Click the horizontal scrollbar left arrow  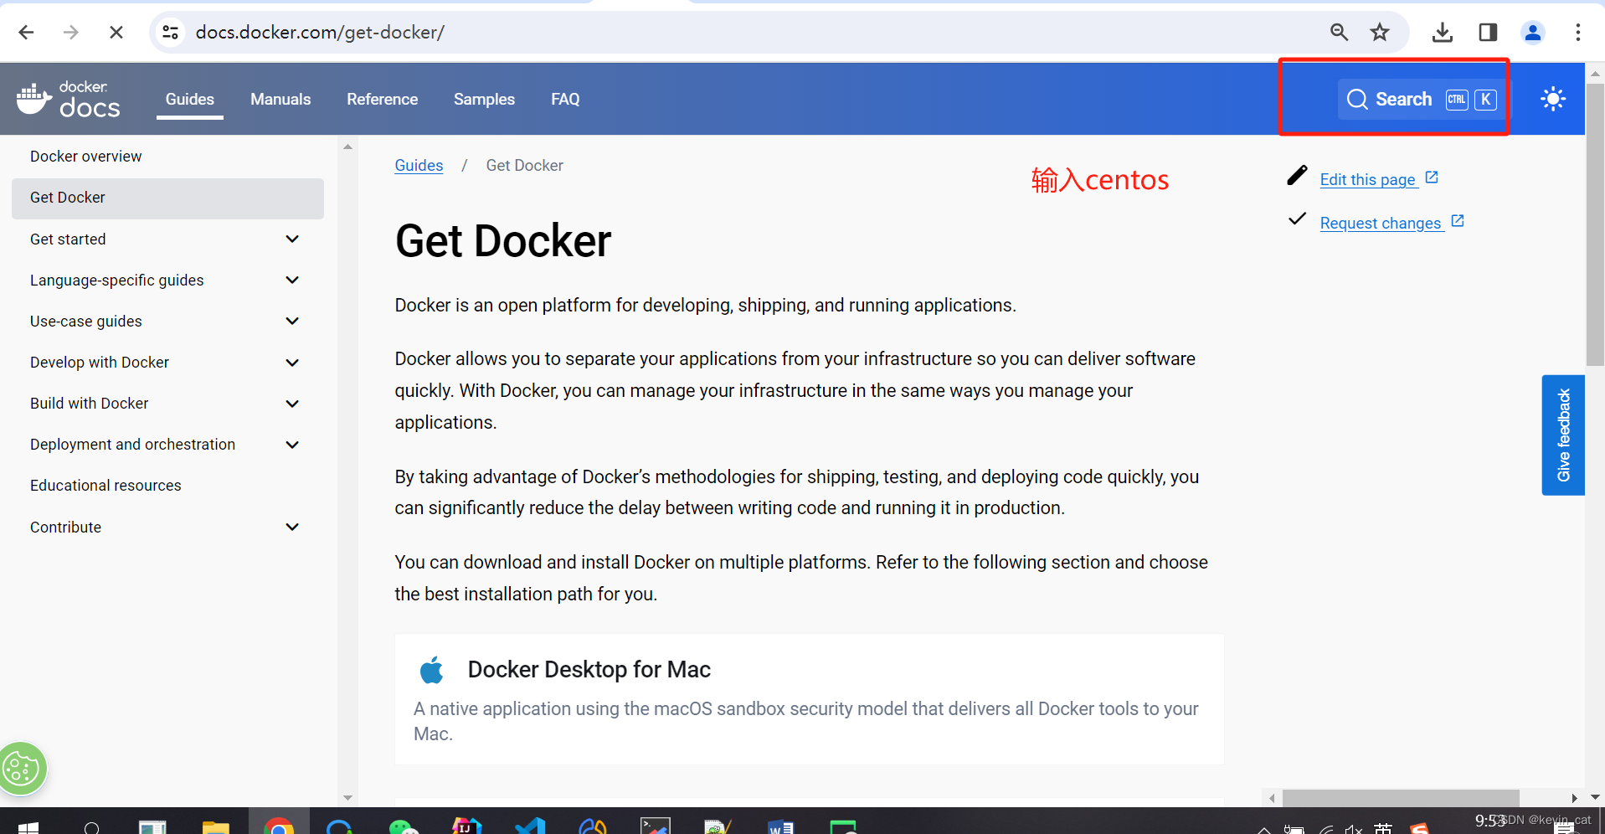tap(1272, 798)
